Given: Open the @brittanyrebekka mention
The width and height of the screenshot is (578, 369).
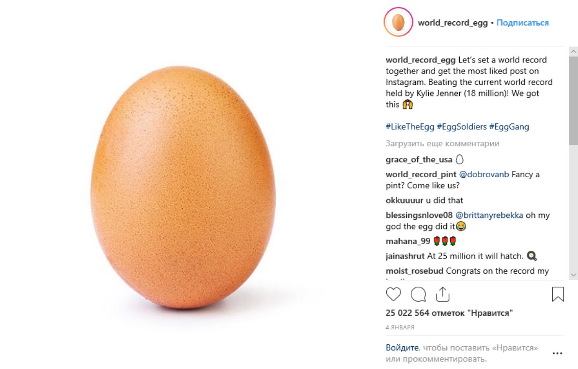Looking at the screenshot, I should pyautogui.click(x=489, y=215).
